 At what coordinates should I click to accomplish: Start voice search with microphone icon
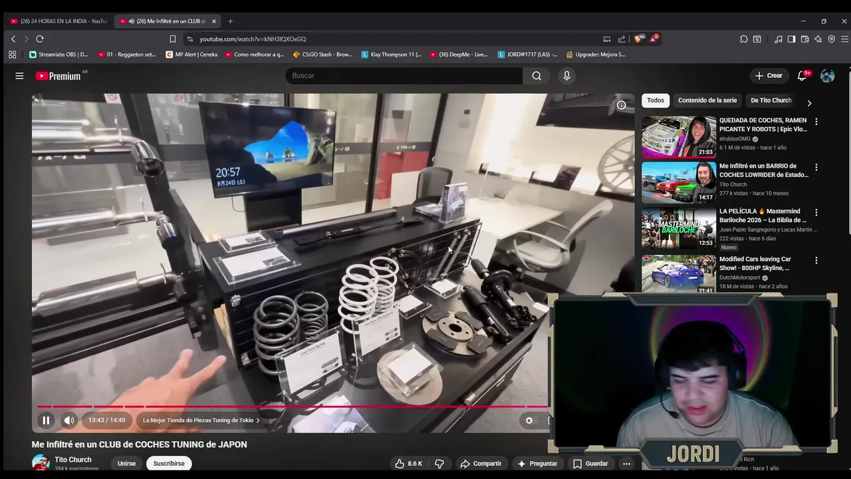(566, 76)
